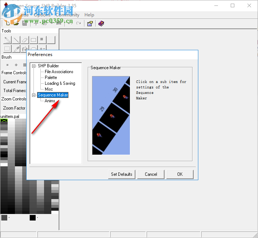Open Misc preferences tree item
This screenshot has height=238, width=258.
(49, 89)
